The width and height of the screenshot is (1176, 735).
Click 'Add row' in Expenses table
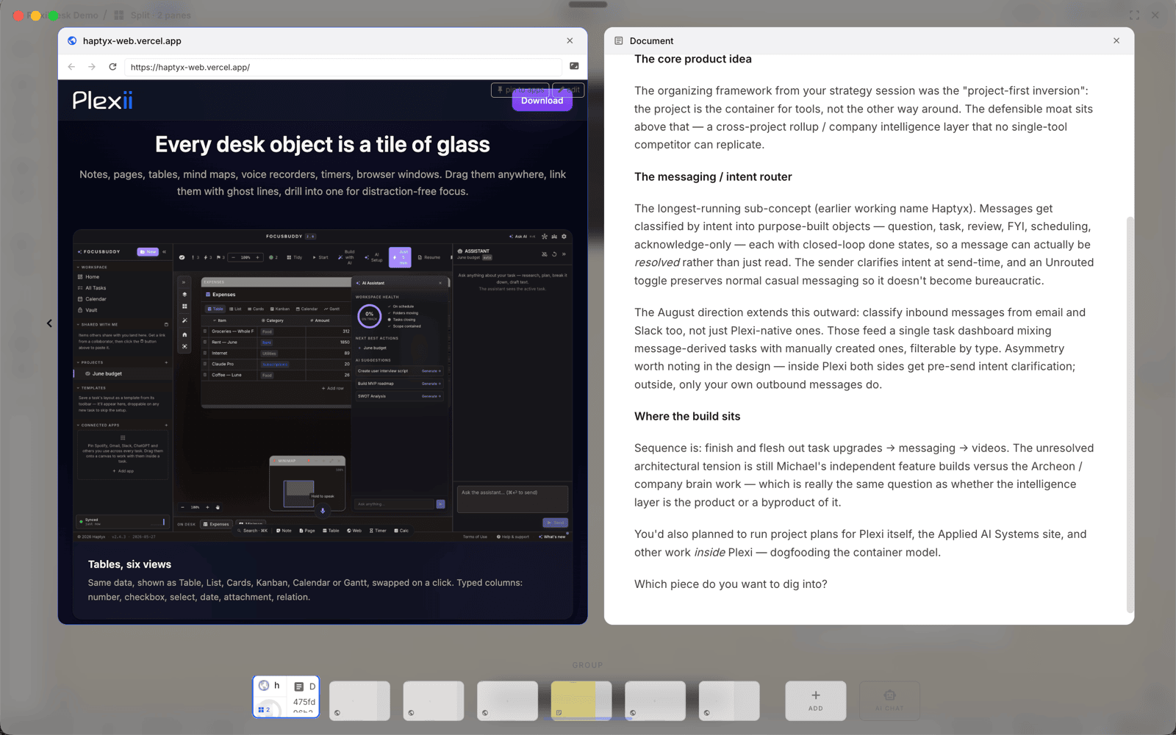[333, 388]
